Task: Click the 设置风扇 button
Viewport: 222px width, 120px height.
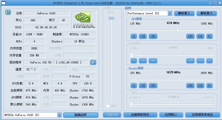Action: tap(112, 115)
